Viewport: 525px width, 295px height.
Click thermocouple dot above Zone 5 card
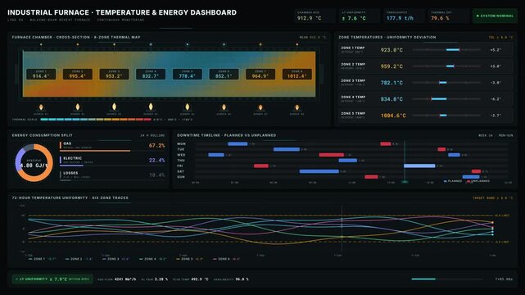coord(188,44)
